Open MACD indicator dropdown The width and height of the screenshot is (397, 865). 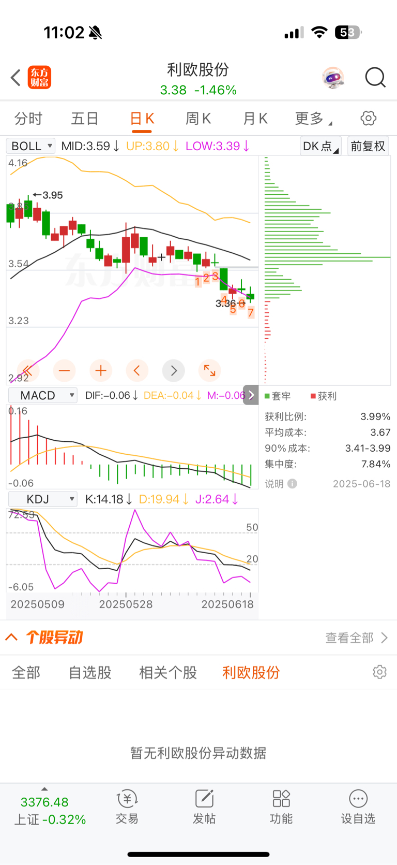coord(43,395)
